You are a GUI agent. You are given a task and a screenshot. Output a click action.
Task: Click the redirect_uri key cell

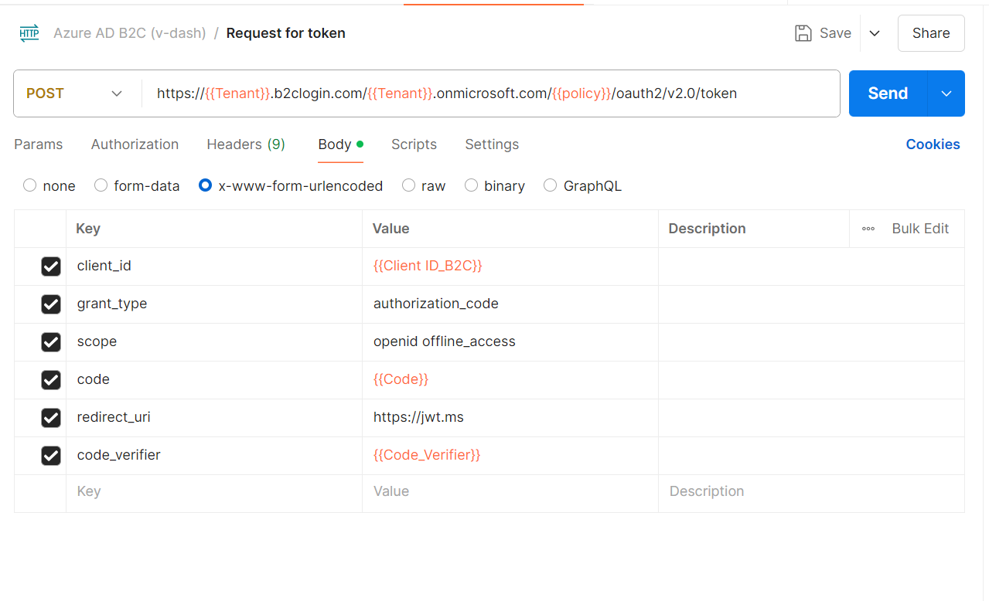214,418
